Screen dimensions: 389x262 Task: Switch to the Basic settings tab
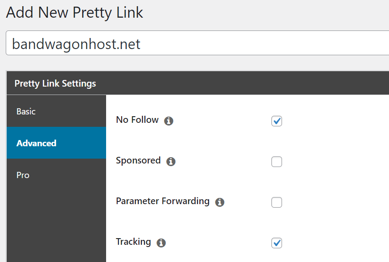[56, 111]
